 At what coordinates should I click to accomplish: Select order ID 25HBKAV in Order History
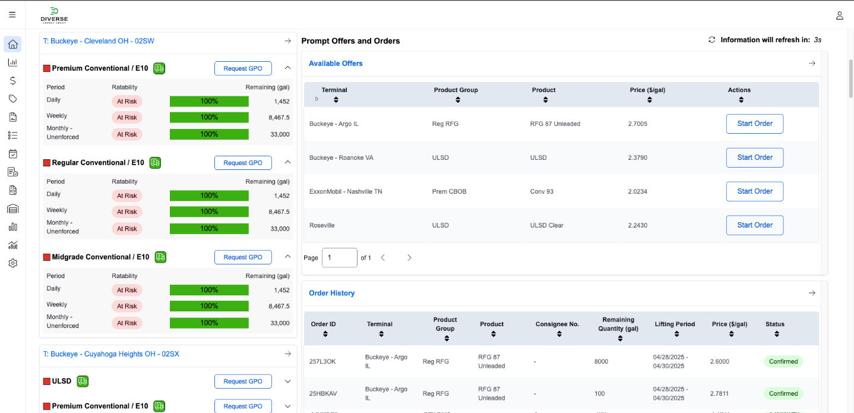[x=322, y=393]
